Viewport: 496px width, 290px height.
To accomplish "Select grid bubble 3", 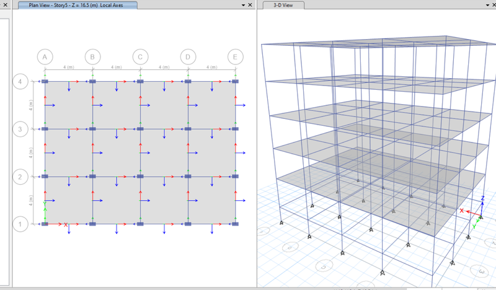I will [x=20, y=129].
